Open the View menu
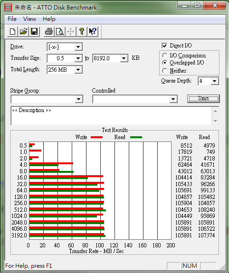This screenshot has width=229, height=273. point(29,19)
